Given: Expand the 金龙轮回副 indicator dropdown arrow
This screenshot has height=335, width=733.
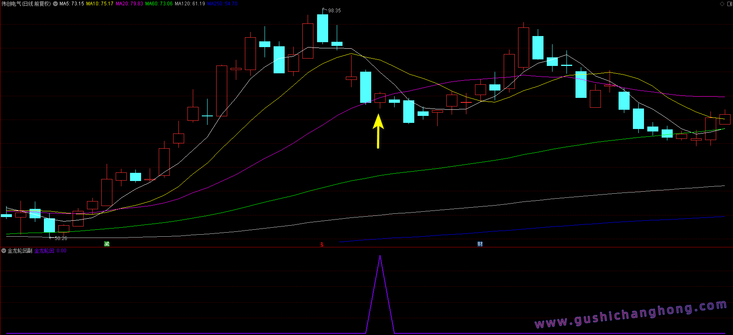Looking at the screenshot, I should tap(4, 251).
